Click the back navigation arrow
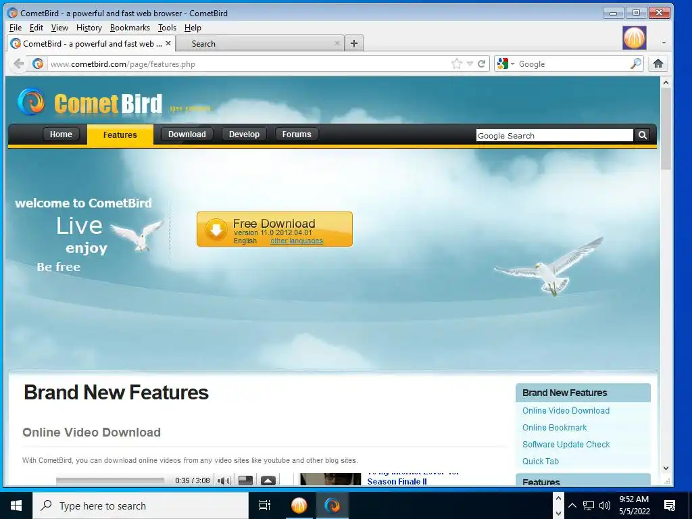Screen dimensions: 692x519 click(18, 64)
